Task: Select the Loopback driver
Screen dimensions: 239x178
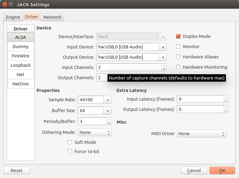Action: tap(21, 65)
